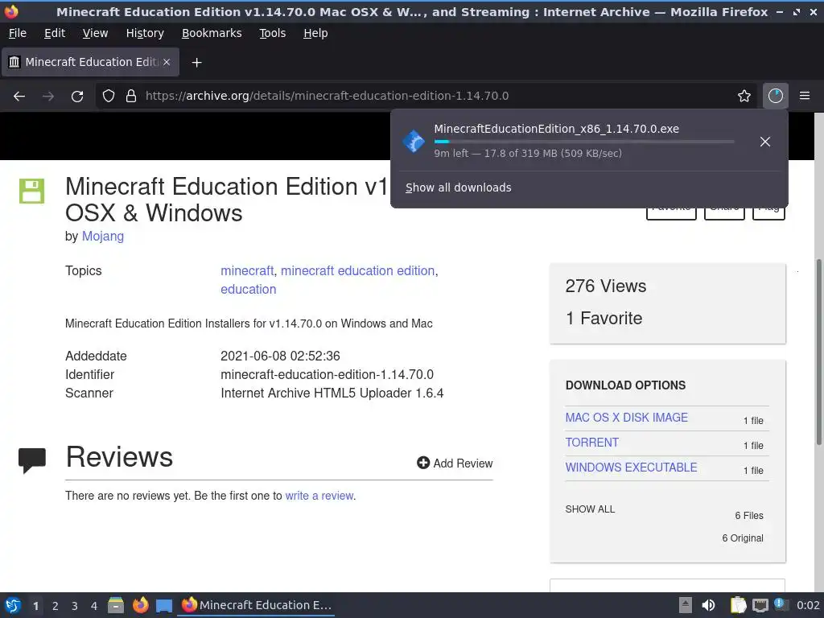Open the notification info tray icon

coord(781,605)
